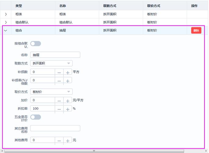Decrease 补损率(%)/倍数 with minus button

tap(59, 80)
